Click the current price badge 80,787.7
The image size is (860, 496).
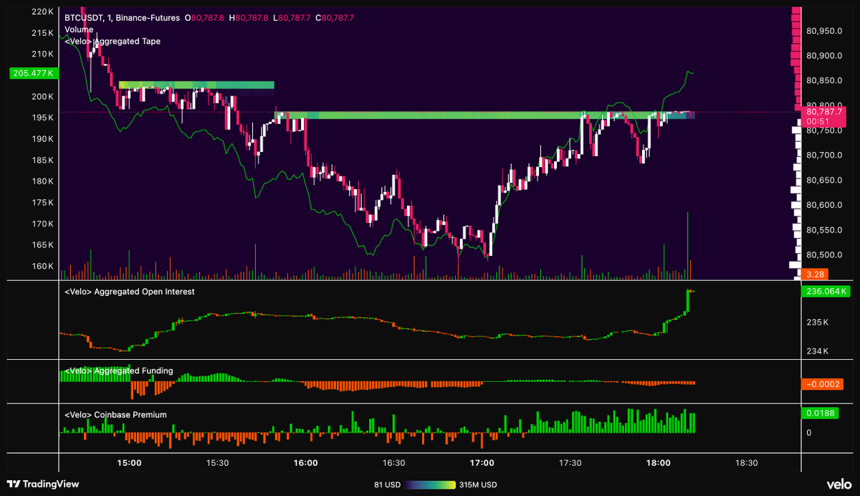(x=824, y=117)
